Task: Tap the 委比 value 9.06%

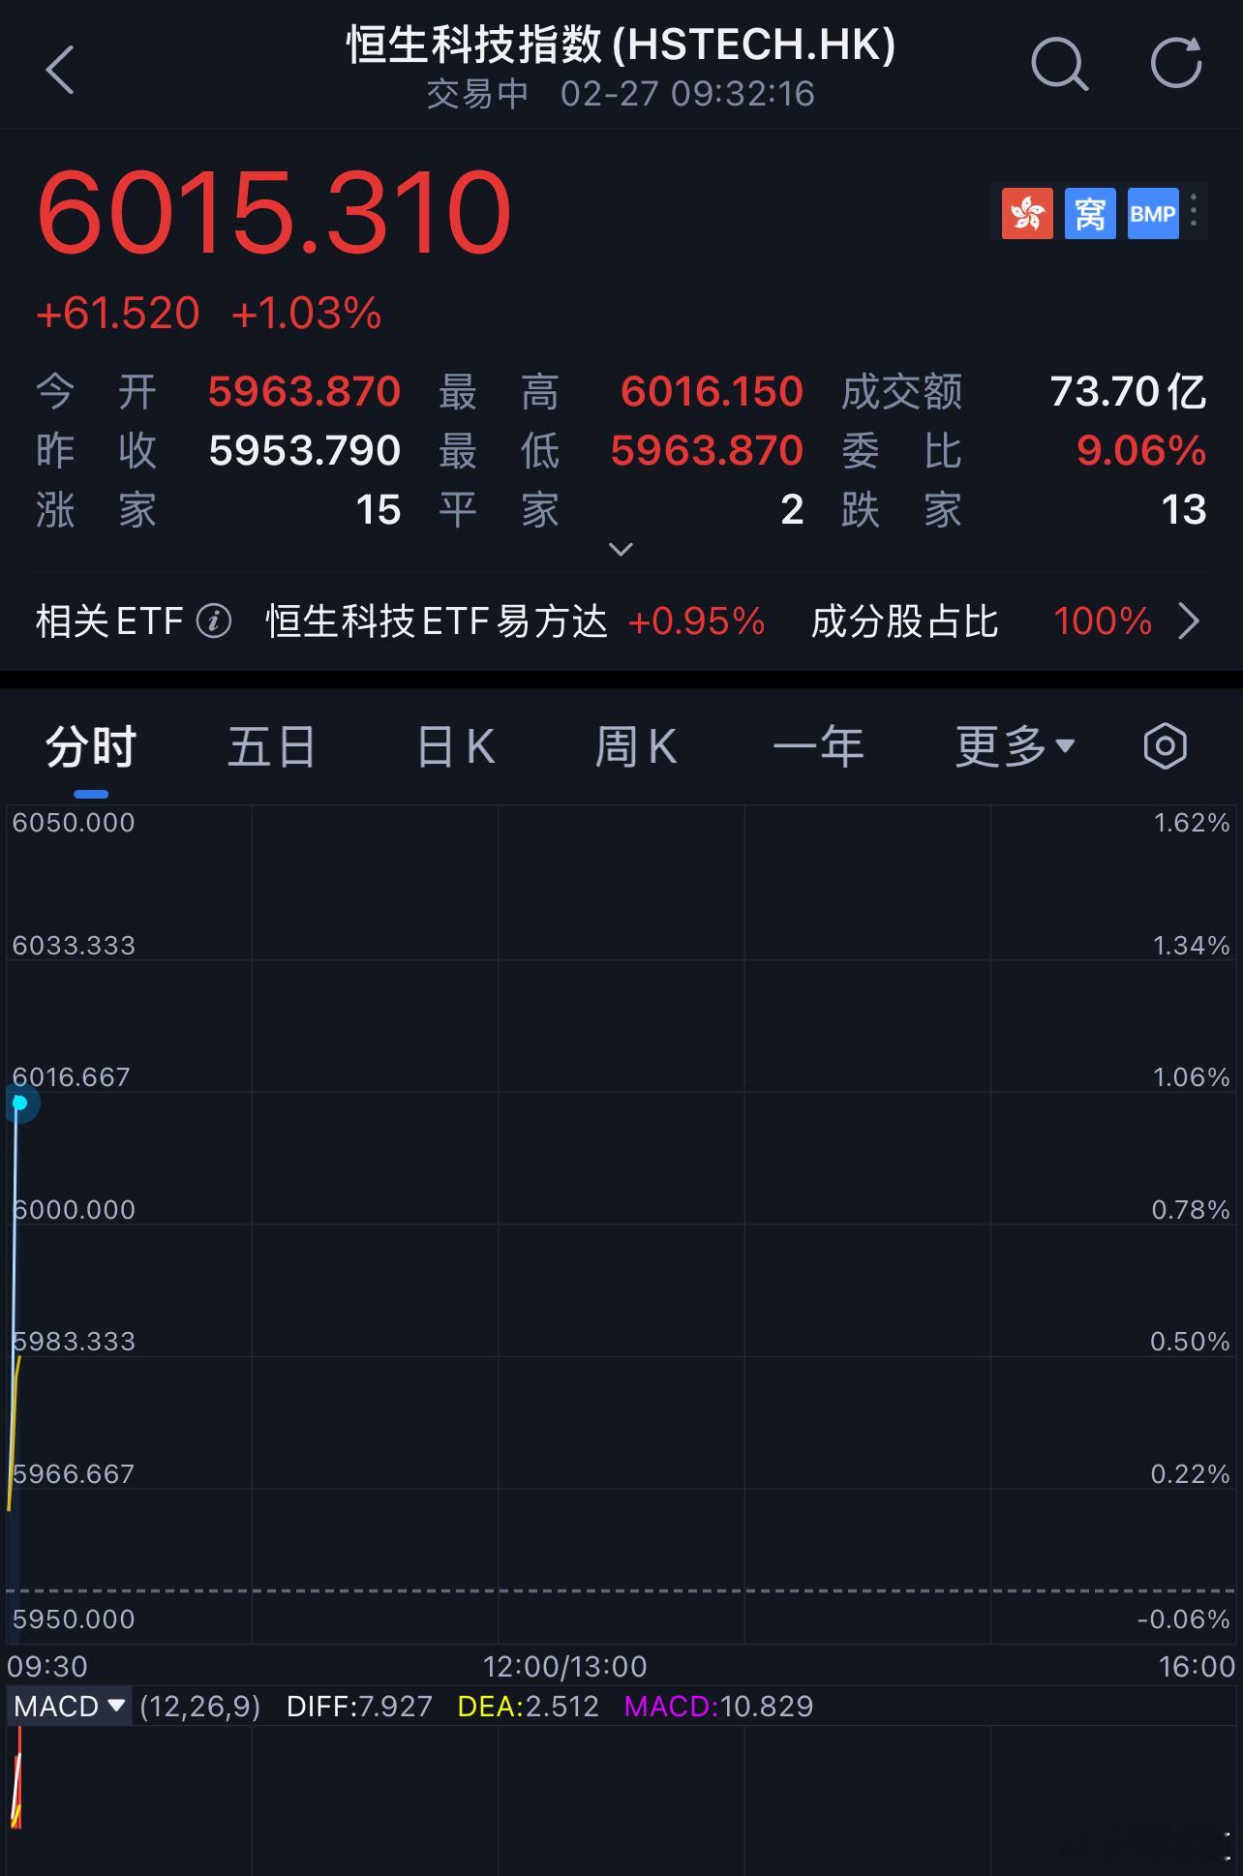Action: 1141,451
